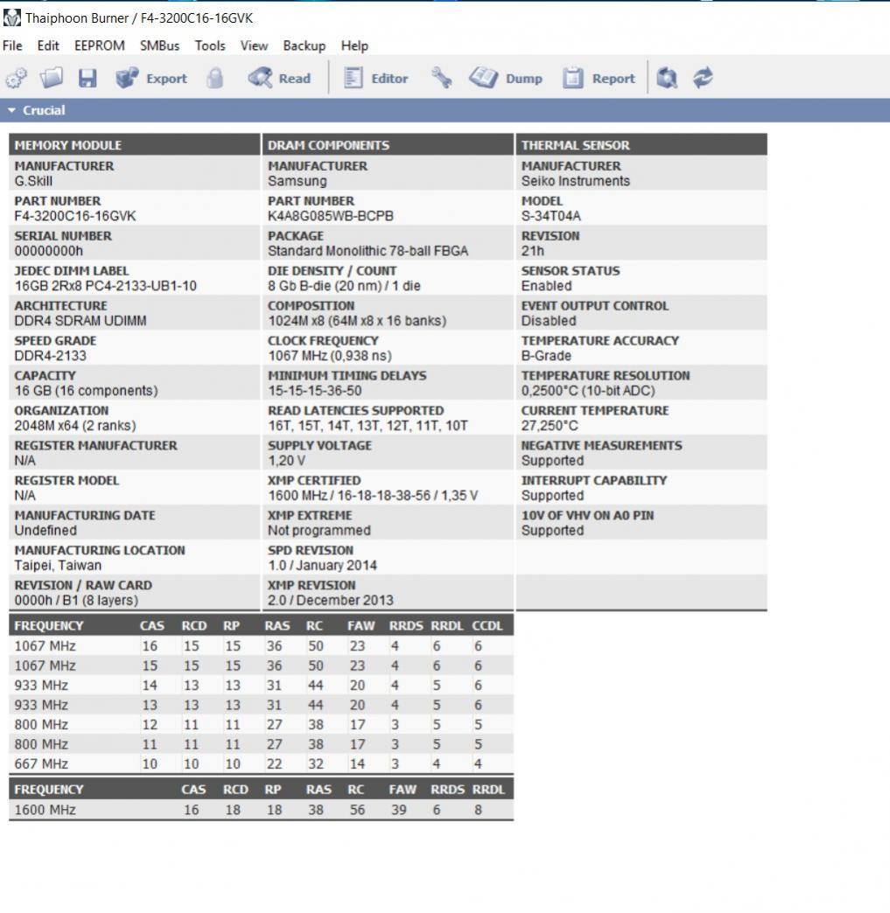The height and width of the screenshot is (913, 890).
Task: Open a file with the folder icon
Action: 52,78
